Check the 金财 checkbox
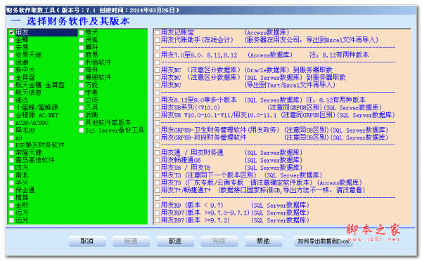422x261 pixels. [x=11, y=206]
